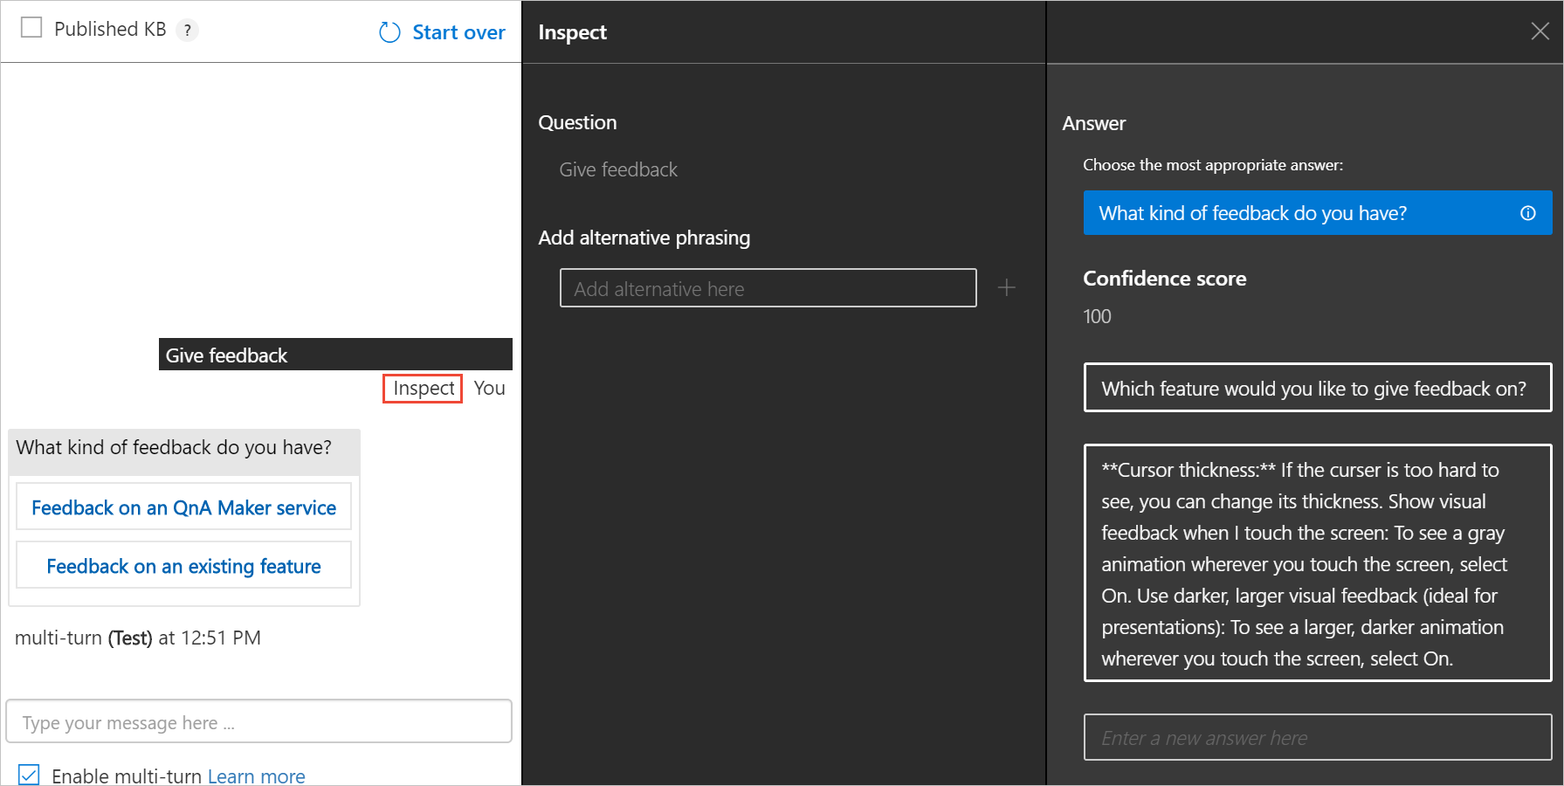1564x786 pixels.
Task: Click the Add alternative here field
Action: click(768, 288)
